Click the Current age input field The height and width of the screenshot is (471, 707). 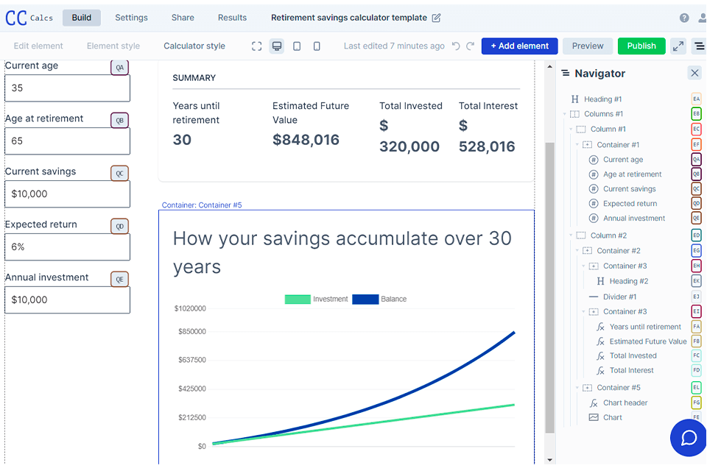(x=67, y=88)
